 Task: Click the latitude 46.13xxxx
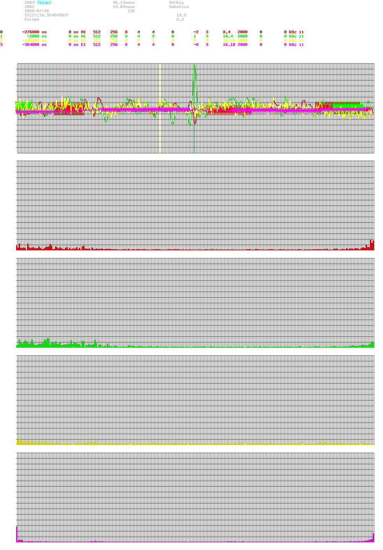(x=124, y=2)
